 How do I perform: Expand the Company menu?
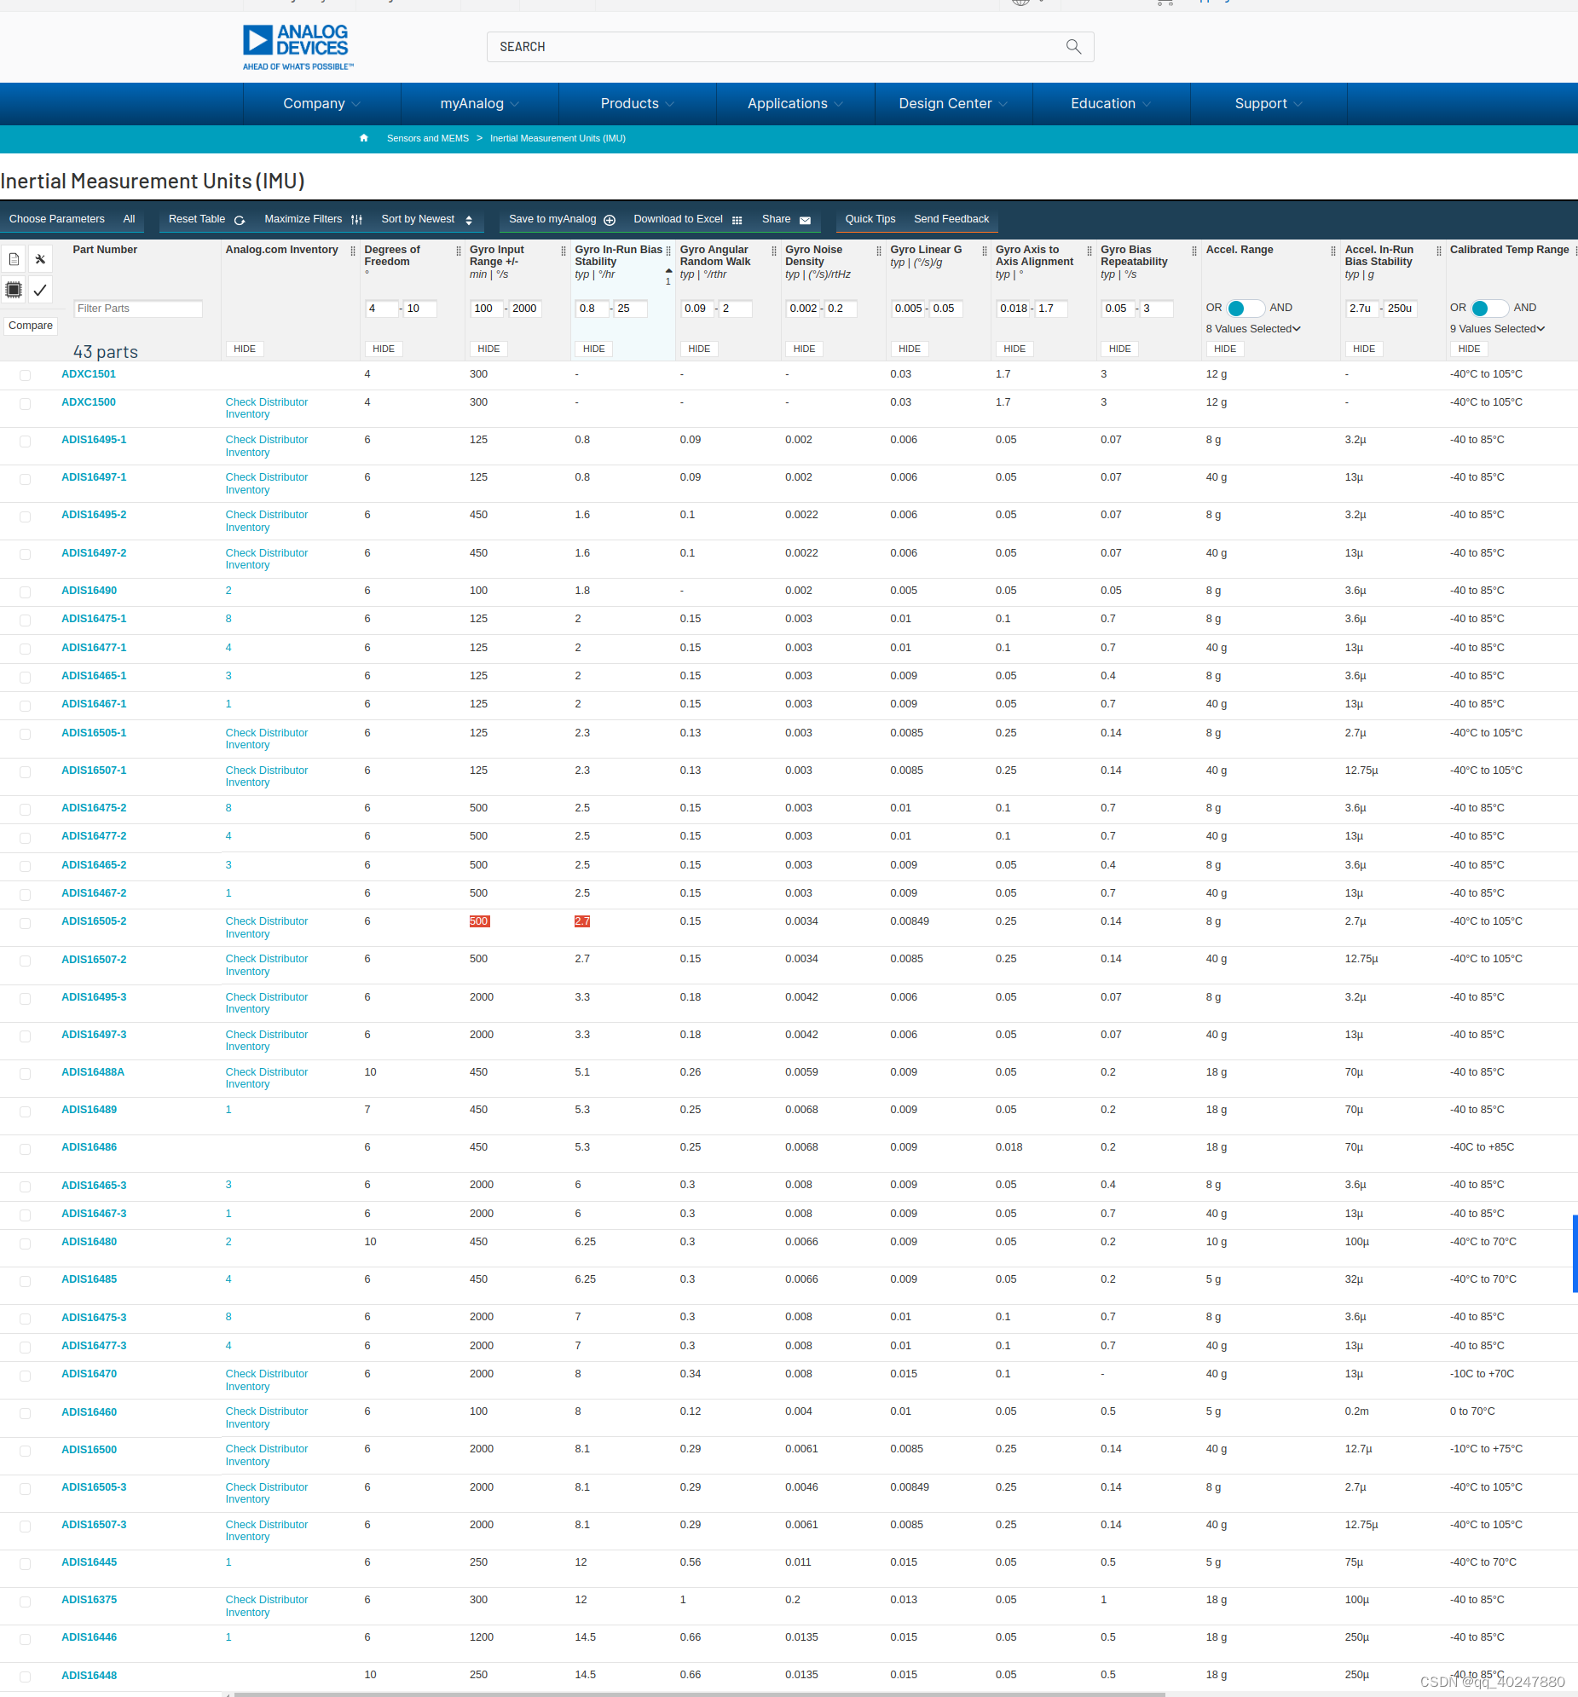pyautogui.click(x=322, y=103)
